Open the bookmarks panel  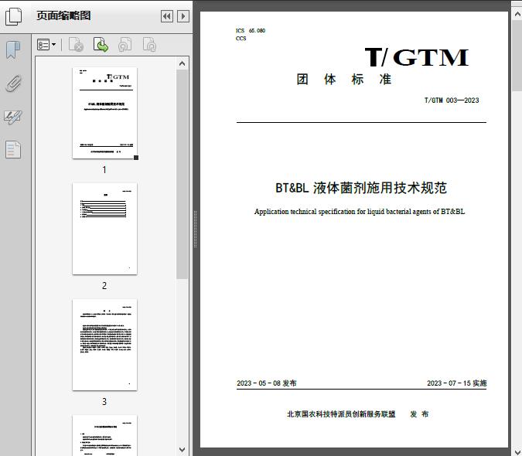coord(13,50)
